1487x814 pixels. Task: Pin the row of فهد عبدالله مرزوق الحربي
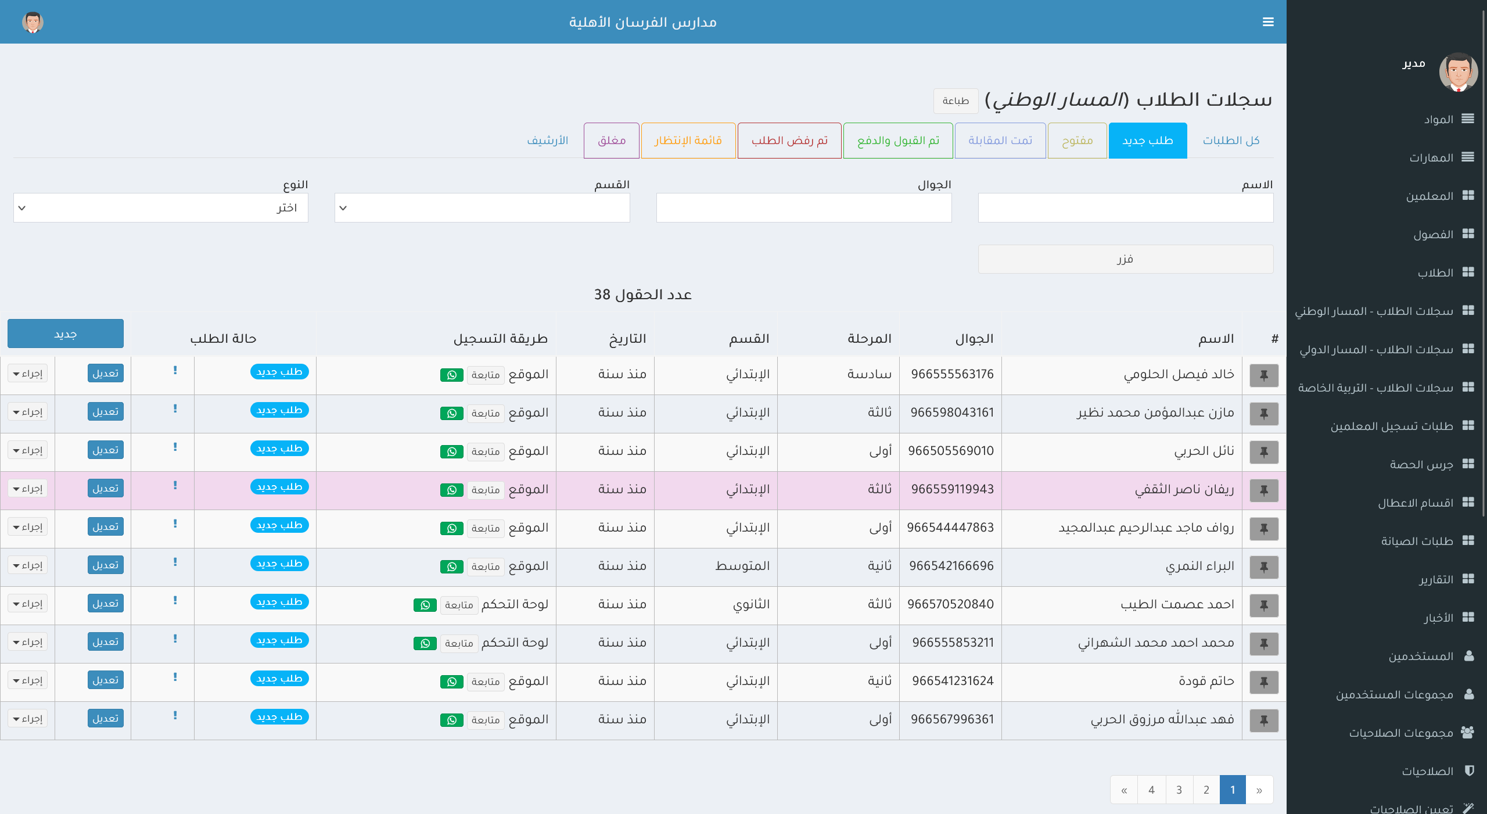pyautogui.click(x=1264, y=720)
